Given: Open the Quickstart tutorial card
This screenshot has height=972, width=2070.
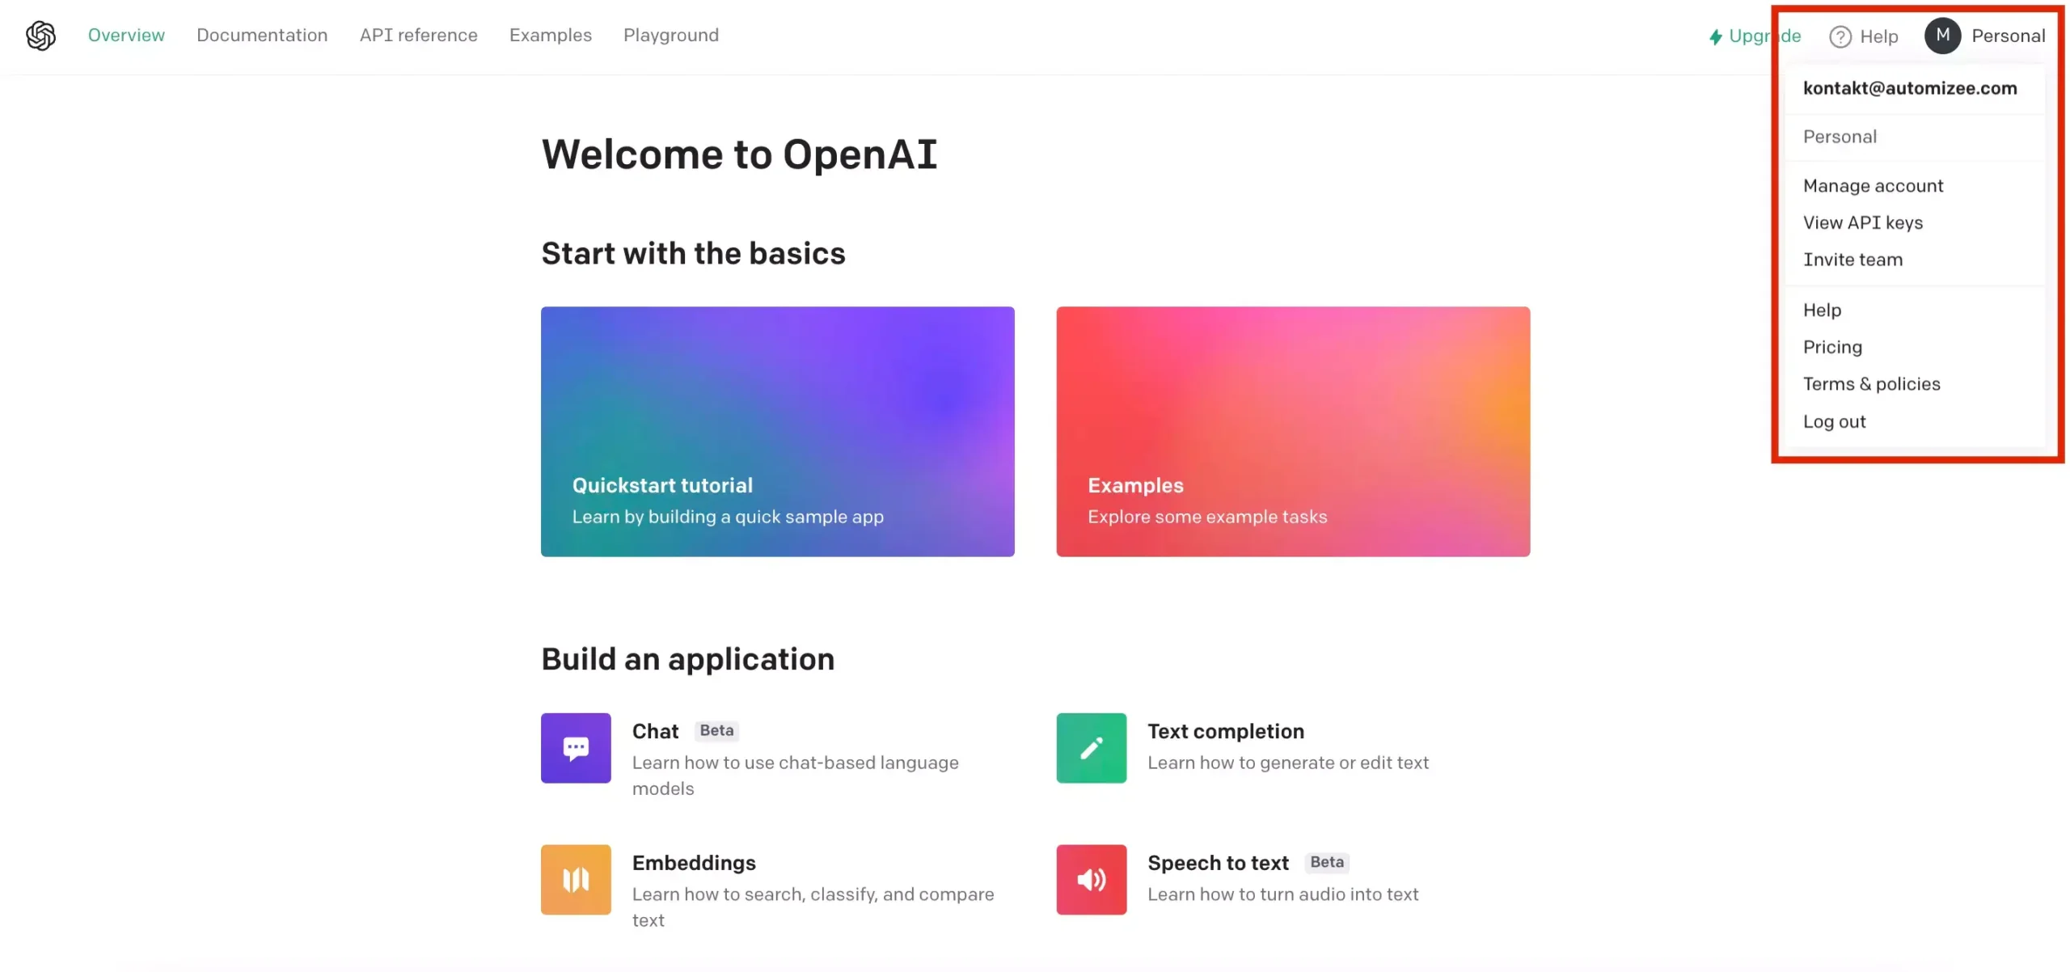Looking at the screenshot, I should click(x=777, y=431).
